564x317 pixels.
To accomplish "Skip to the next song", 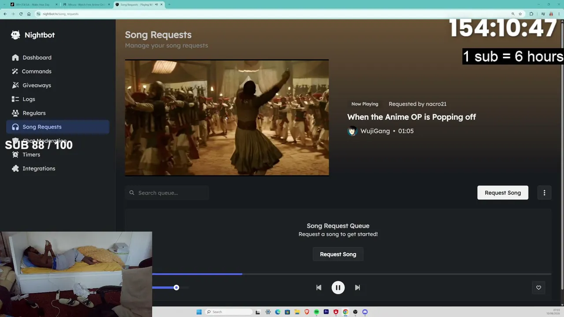I will (x=357, y=288).
